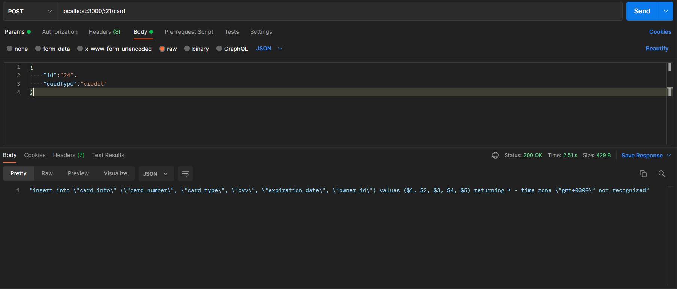677x289 pixels.
Task: Open the Pre-request Script tab
Action: point(189,32)
